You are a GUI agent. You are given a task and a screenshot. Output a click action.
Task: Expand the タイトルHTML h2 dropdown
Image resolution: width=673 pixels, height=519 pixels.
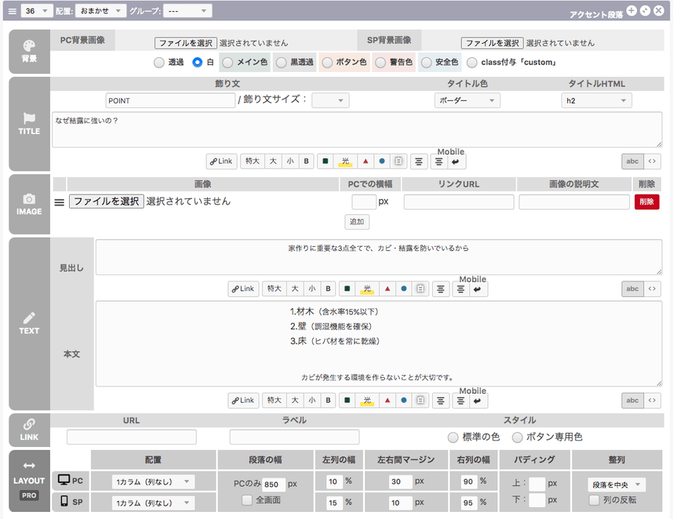pos(596,100)
